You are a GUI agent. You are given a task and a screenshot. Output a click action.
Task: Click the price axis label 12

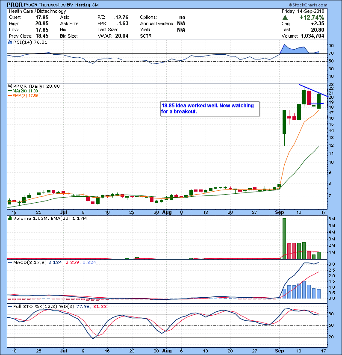click(x=331, y=145)
